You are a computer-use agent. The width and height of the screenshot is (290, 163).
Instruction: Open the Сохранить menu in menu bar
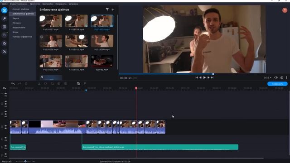(x=61, y=4)
